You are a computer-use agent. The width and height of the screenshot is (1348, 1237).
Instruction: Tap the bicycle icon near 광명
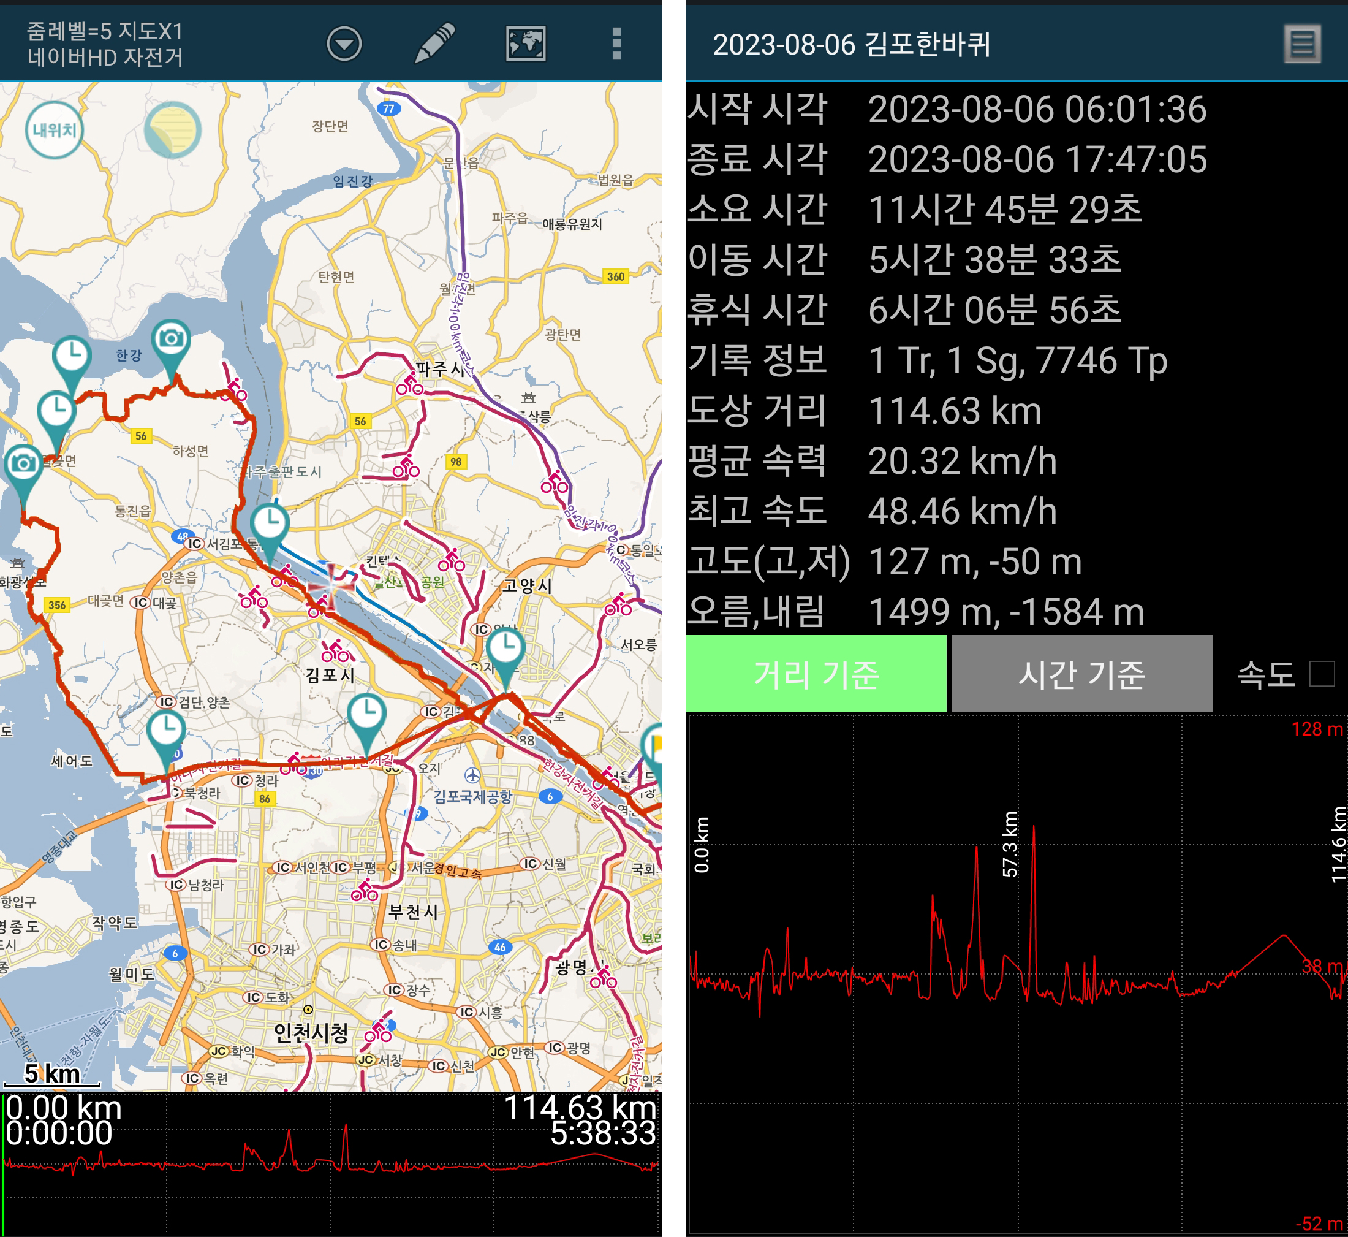pyautogui.click(x=603, y=978)
